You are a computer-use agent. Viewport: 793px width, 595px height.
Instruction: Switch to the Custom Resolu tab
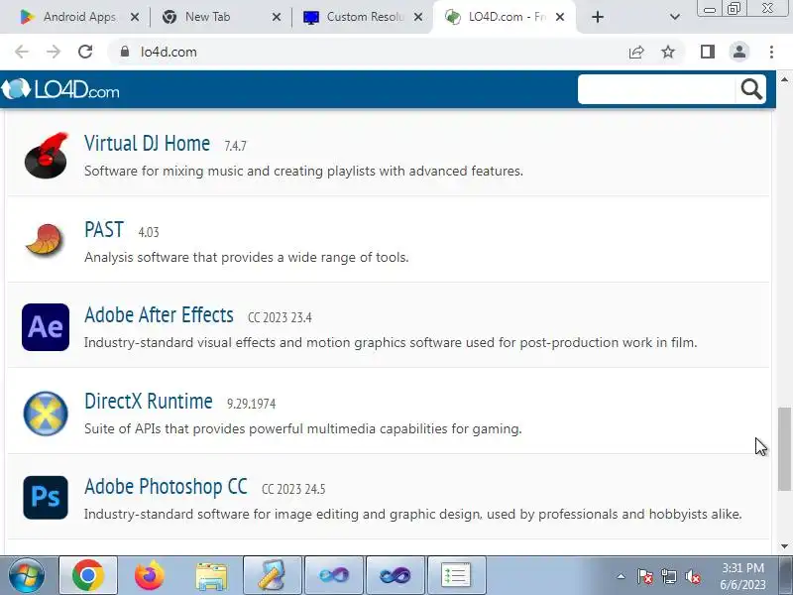(365, 17)
